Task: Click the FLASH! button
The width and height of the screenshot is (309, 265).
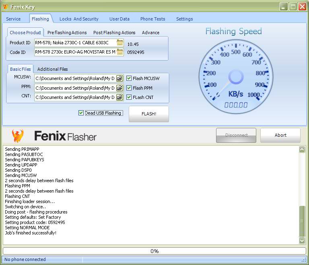Action: [x=149, y=114]
